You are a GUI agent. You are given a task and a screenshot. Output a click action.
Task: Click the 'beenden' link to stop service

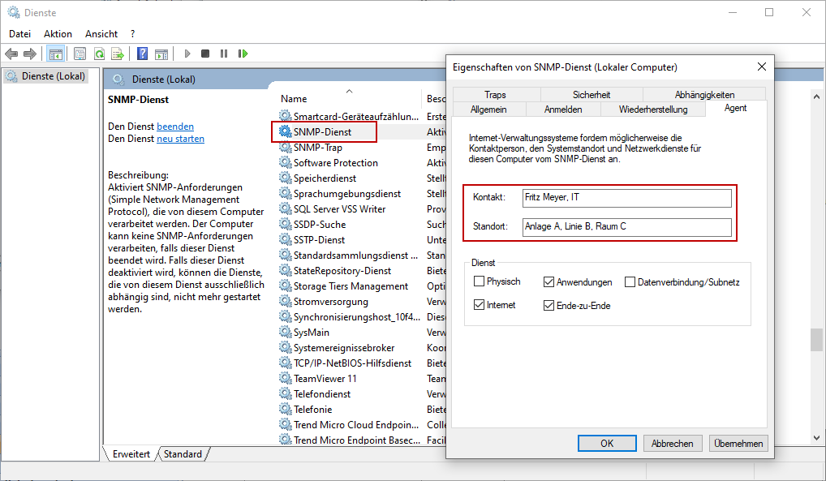tap(175, 127)
